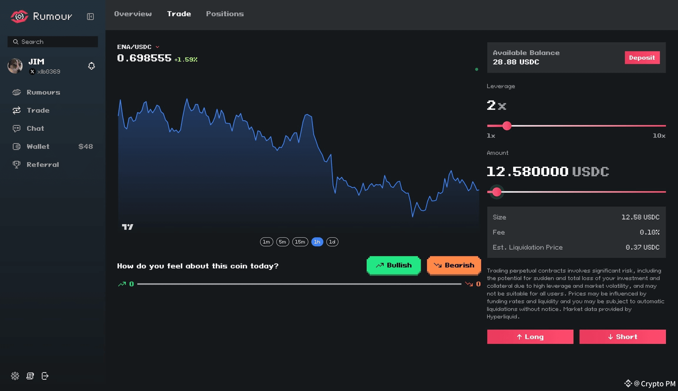Viewport: 678px width, 391px height.
Task: Open Rumours from sidebar
Action: point(43,92)
